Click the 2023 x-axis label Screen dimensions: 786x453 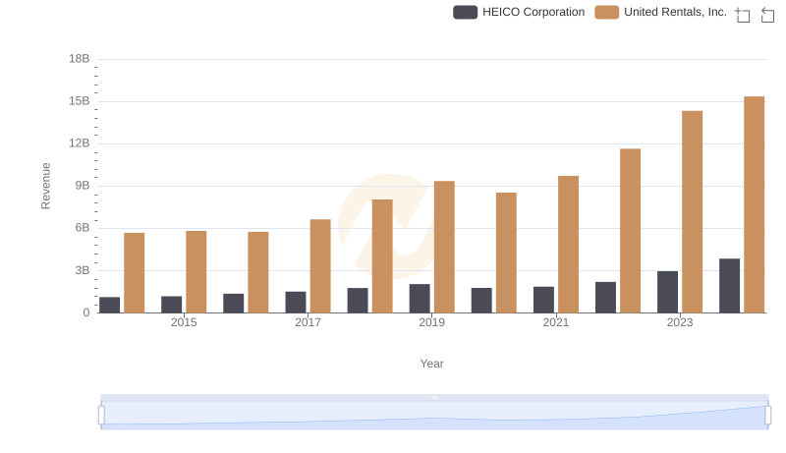click(680, 322)
